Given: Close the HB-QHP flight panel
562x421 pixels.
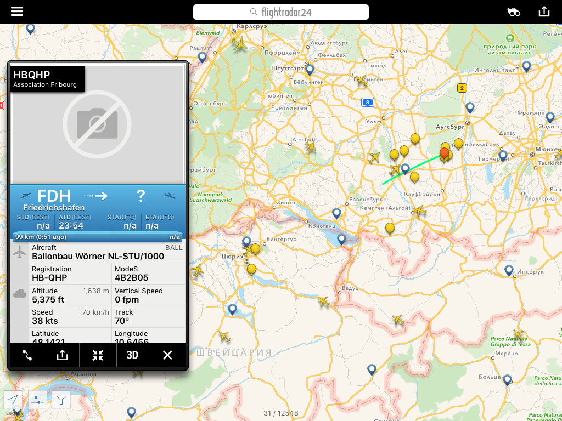Looking at the screenshot, I should click(167, 355).
